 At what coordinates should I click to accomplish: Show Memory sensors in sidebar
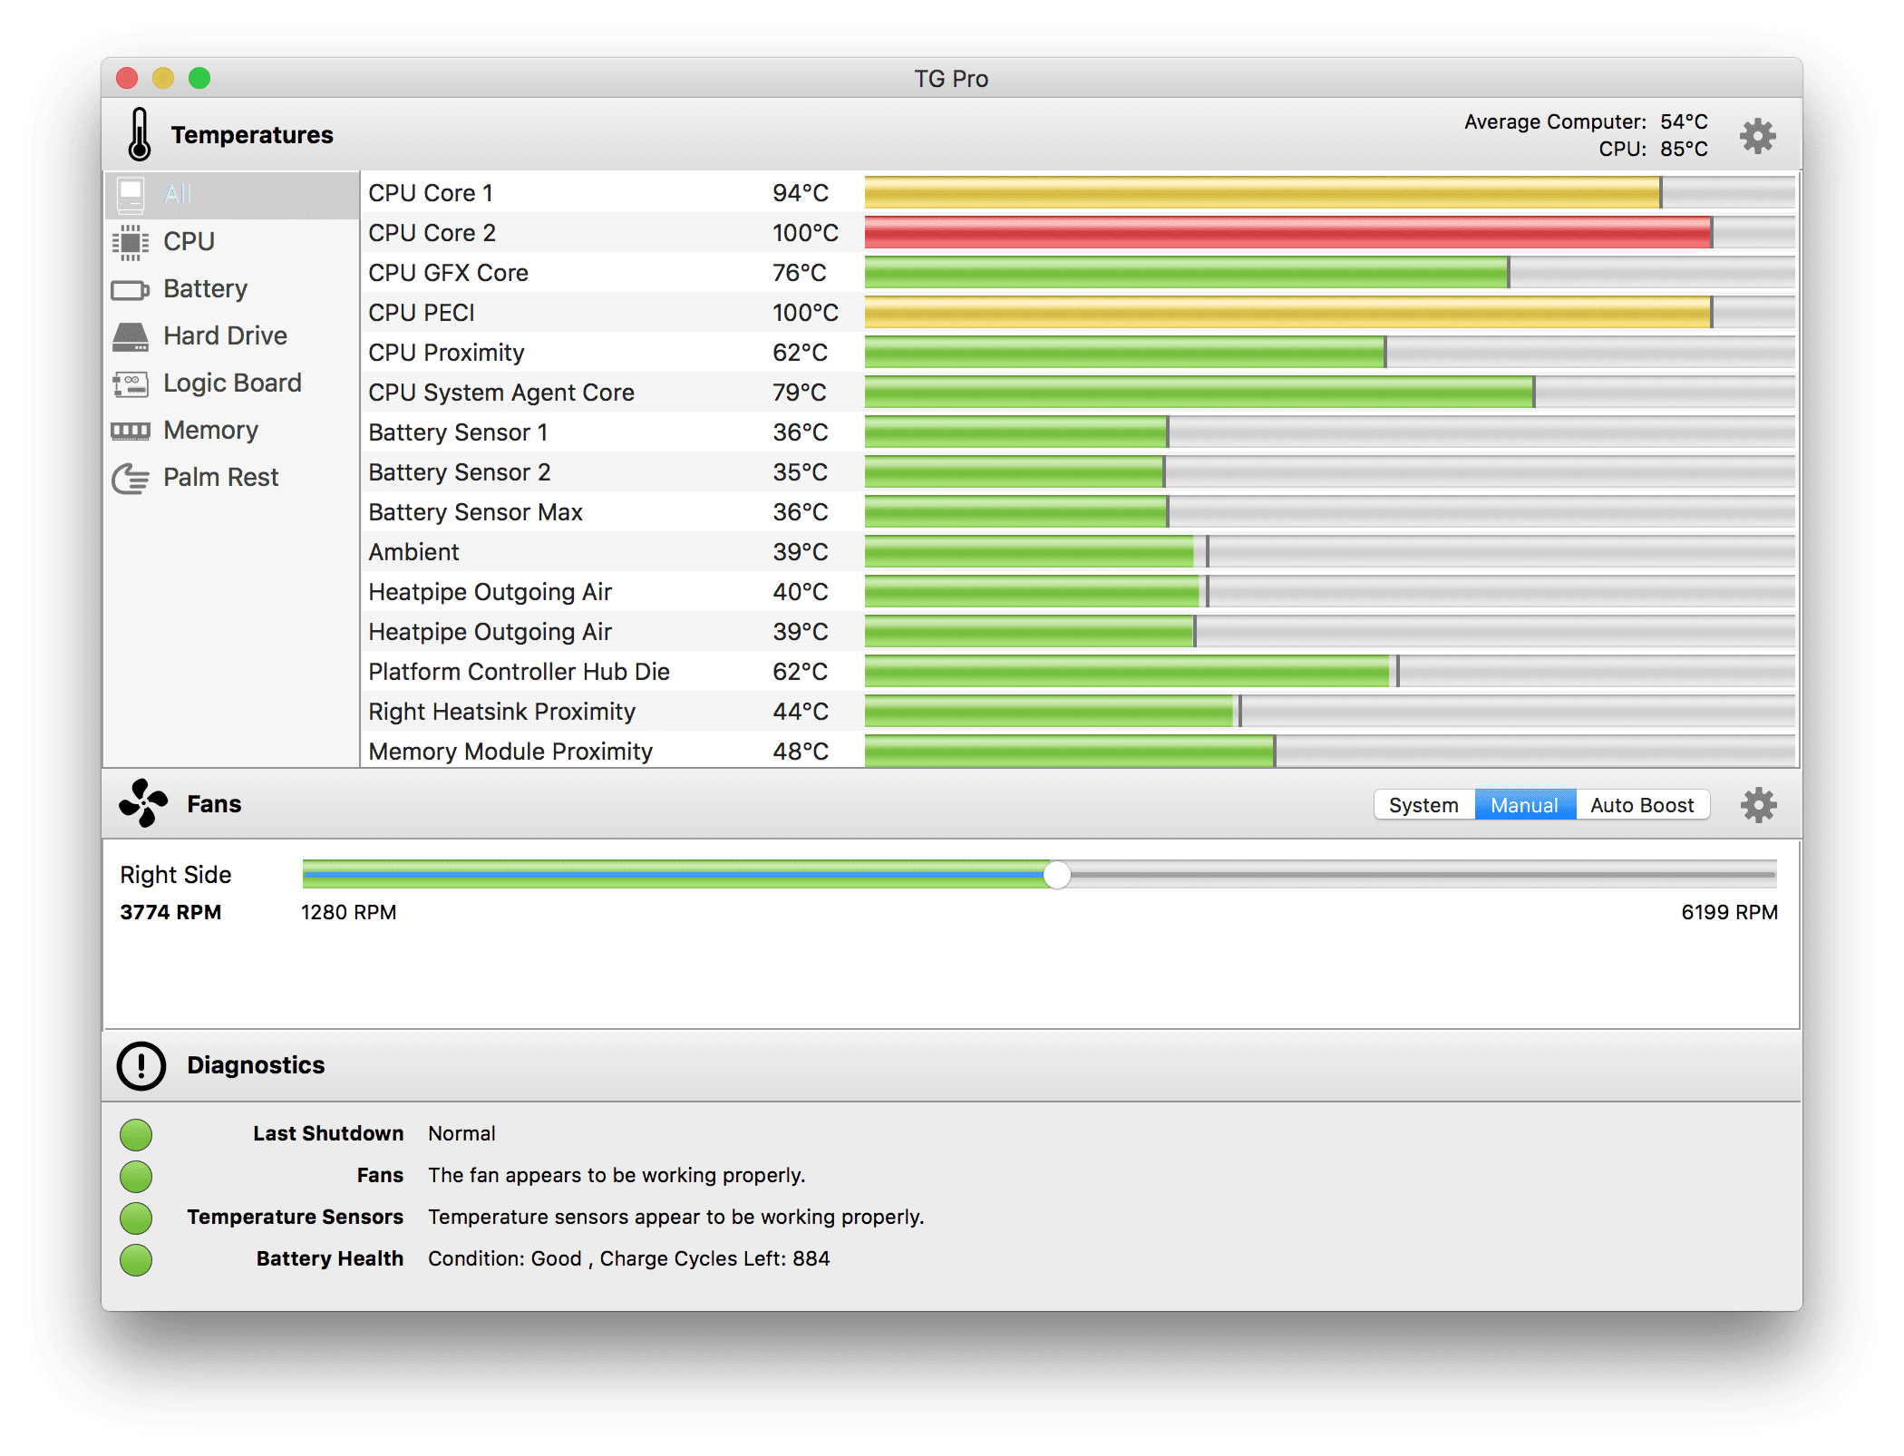point(232,431)
